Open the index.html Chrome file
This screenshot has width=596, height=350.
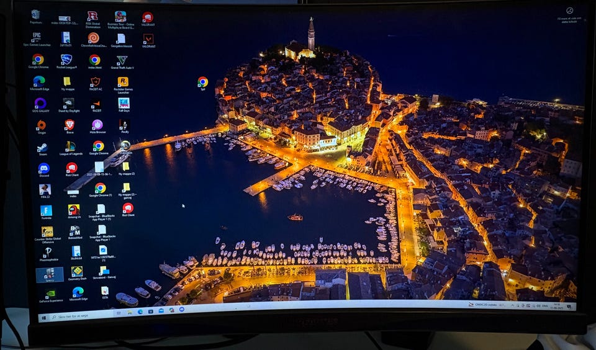click(x=94, y=61)
